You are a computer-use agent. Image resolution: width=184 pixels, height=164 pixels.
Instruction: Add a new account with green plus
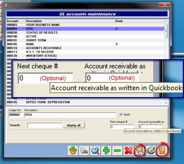coord(106,151)
